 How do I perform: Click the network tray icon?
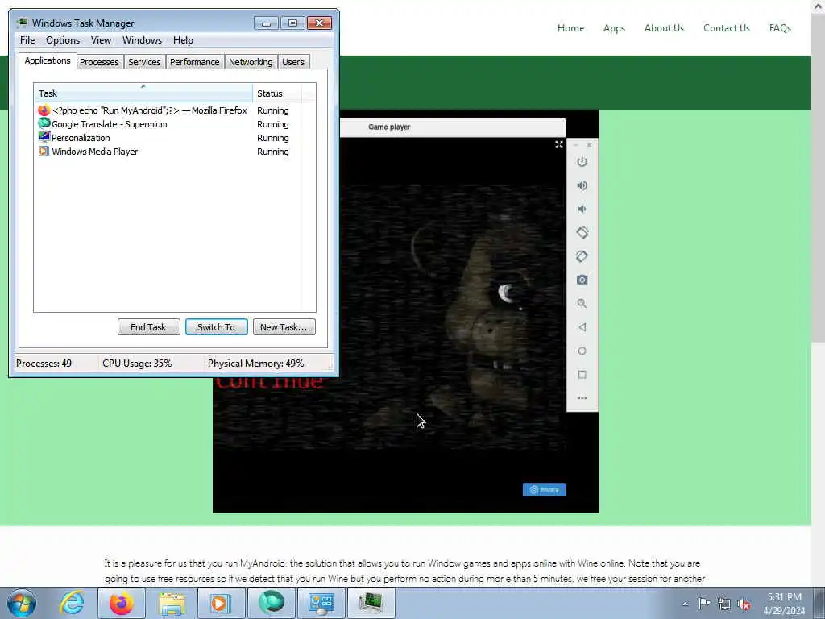click(724, 604)
